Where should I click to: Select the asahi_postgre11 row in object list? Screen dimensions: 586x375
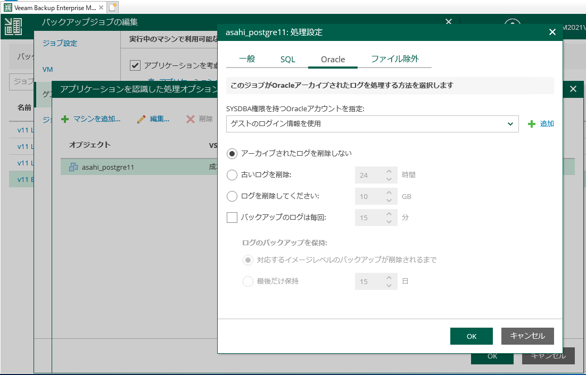(139, 168)
